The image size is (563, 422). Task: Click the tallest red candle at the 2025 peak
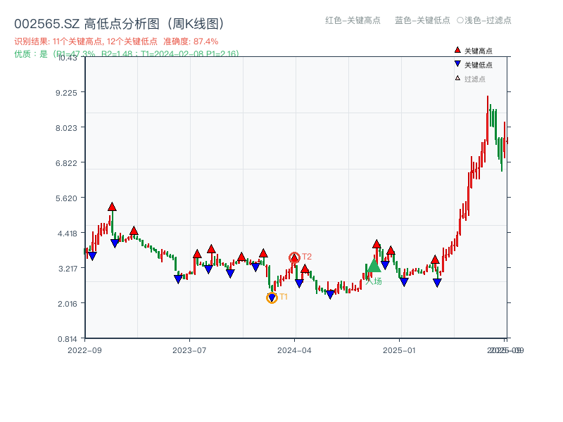click(487, 120)
